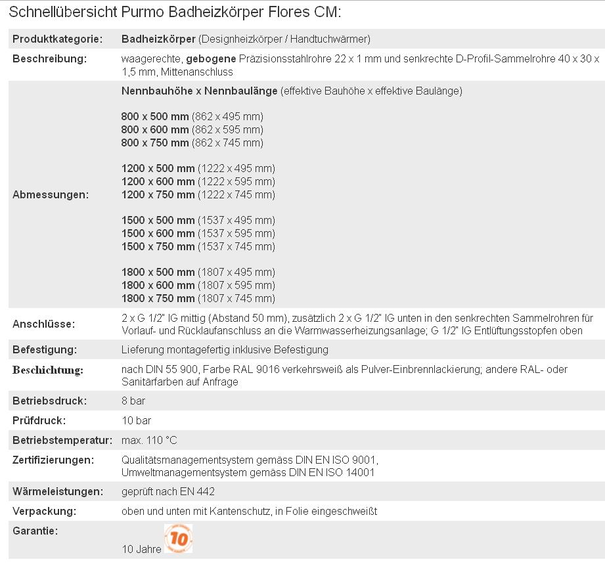Select the Befestigung row label
The image size is (605, 572).
point(45,349)
